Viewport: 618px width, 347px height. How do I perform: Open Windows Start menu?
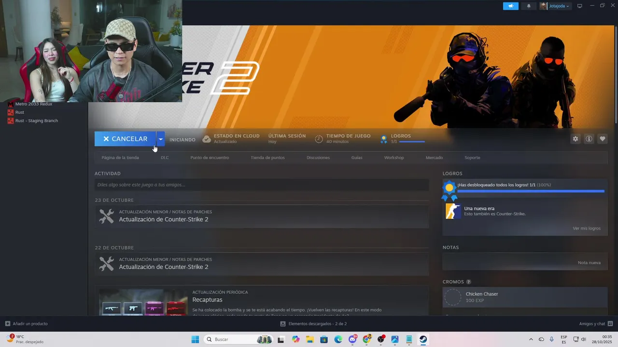pos(195,339)
